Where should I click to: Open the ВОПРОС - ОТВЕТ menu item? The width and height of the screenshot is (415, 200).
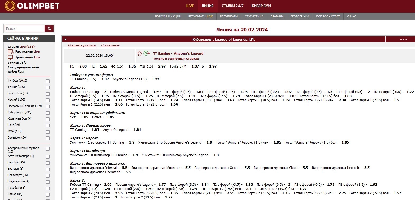(x=328, y=16)
